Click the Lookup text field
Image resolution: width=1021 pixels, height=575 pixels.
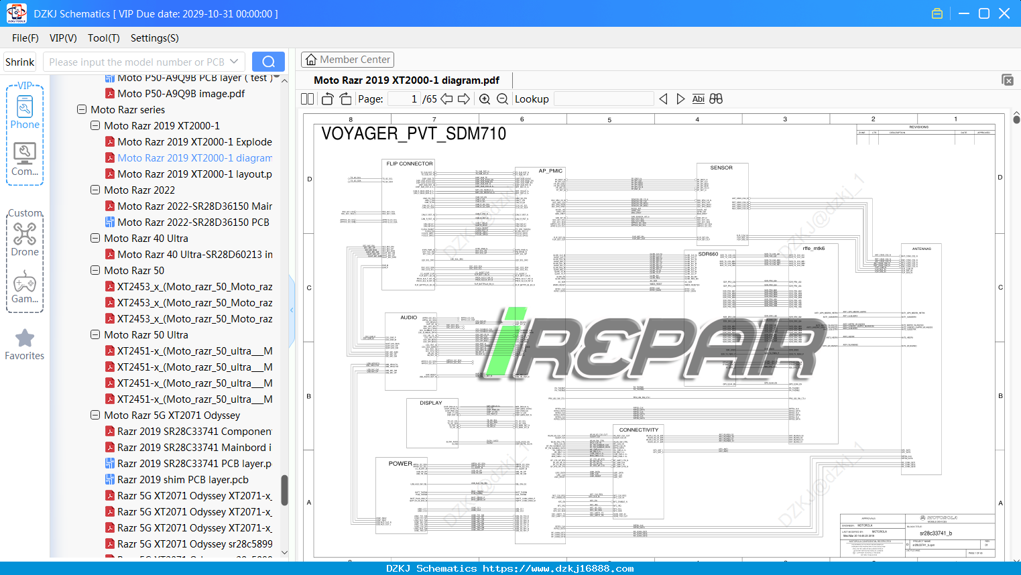(604, 99)
